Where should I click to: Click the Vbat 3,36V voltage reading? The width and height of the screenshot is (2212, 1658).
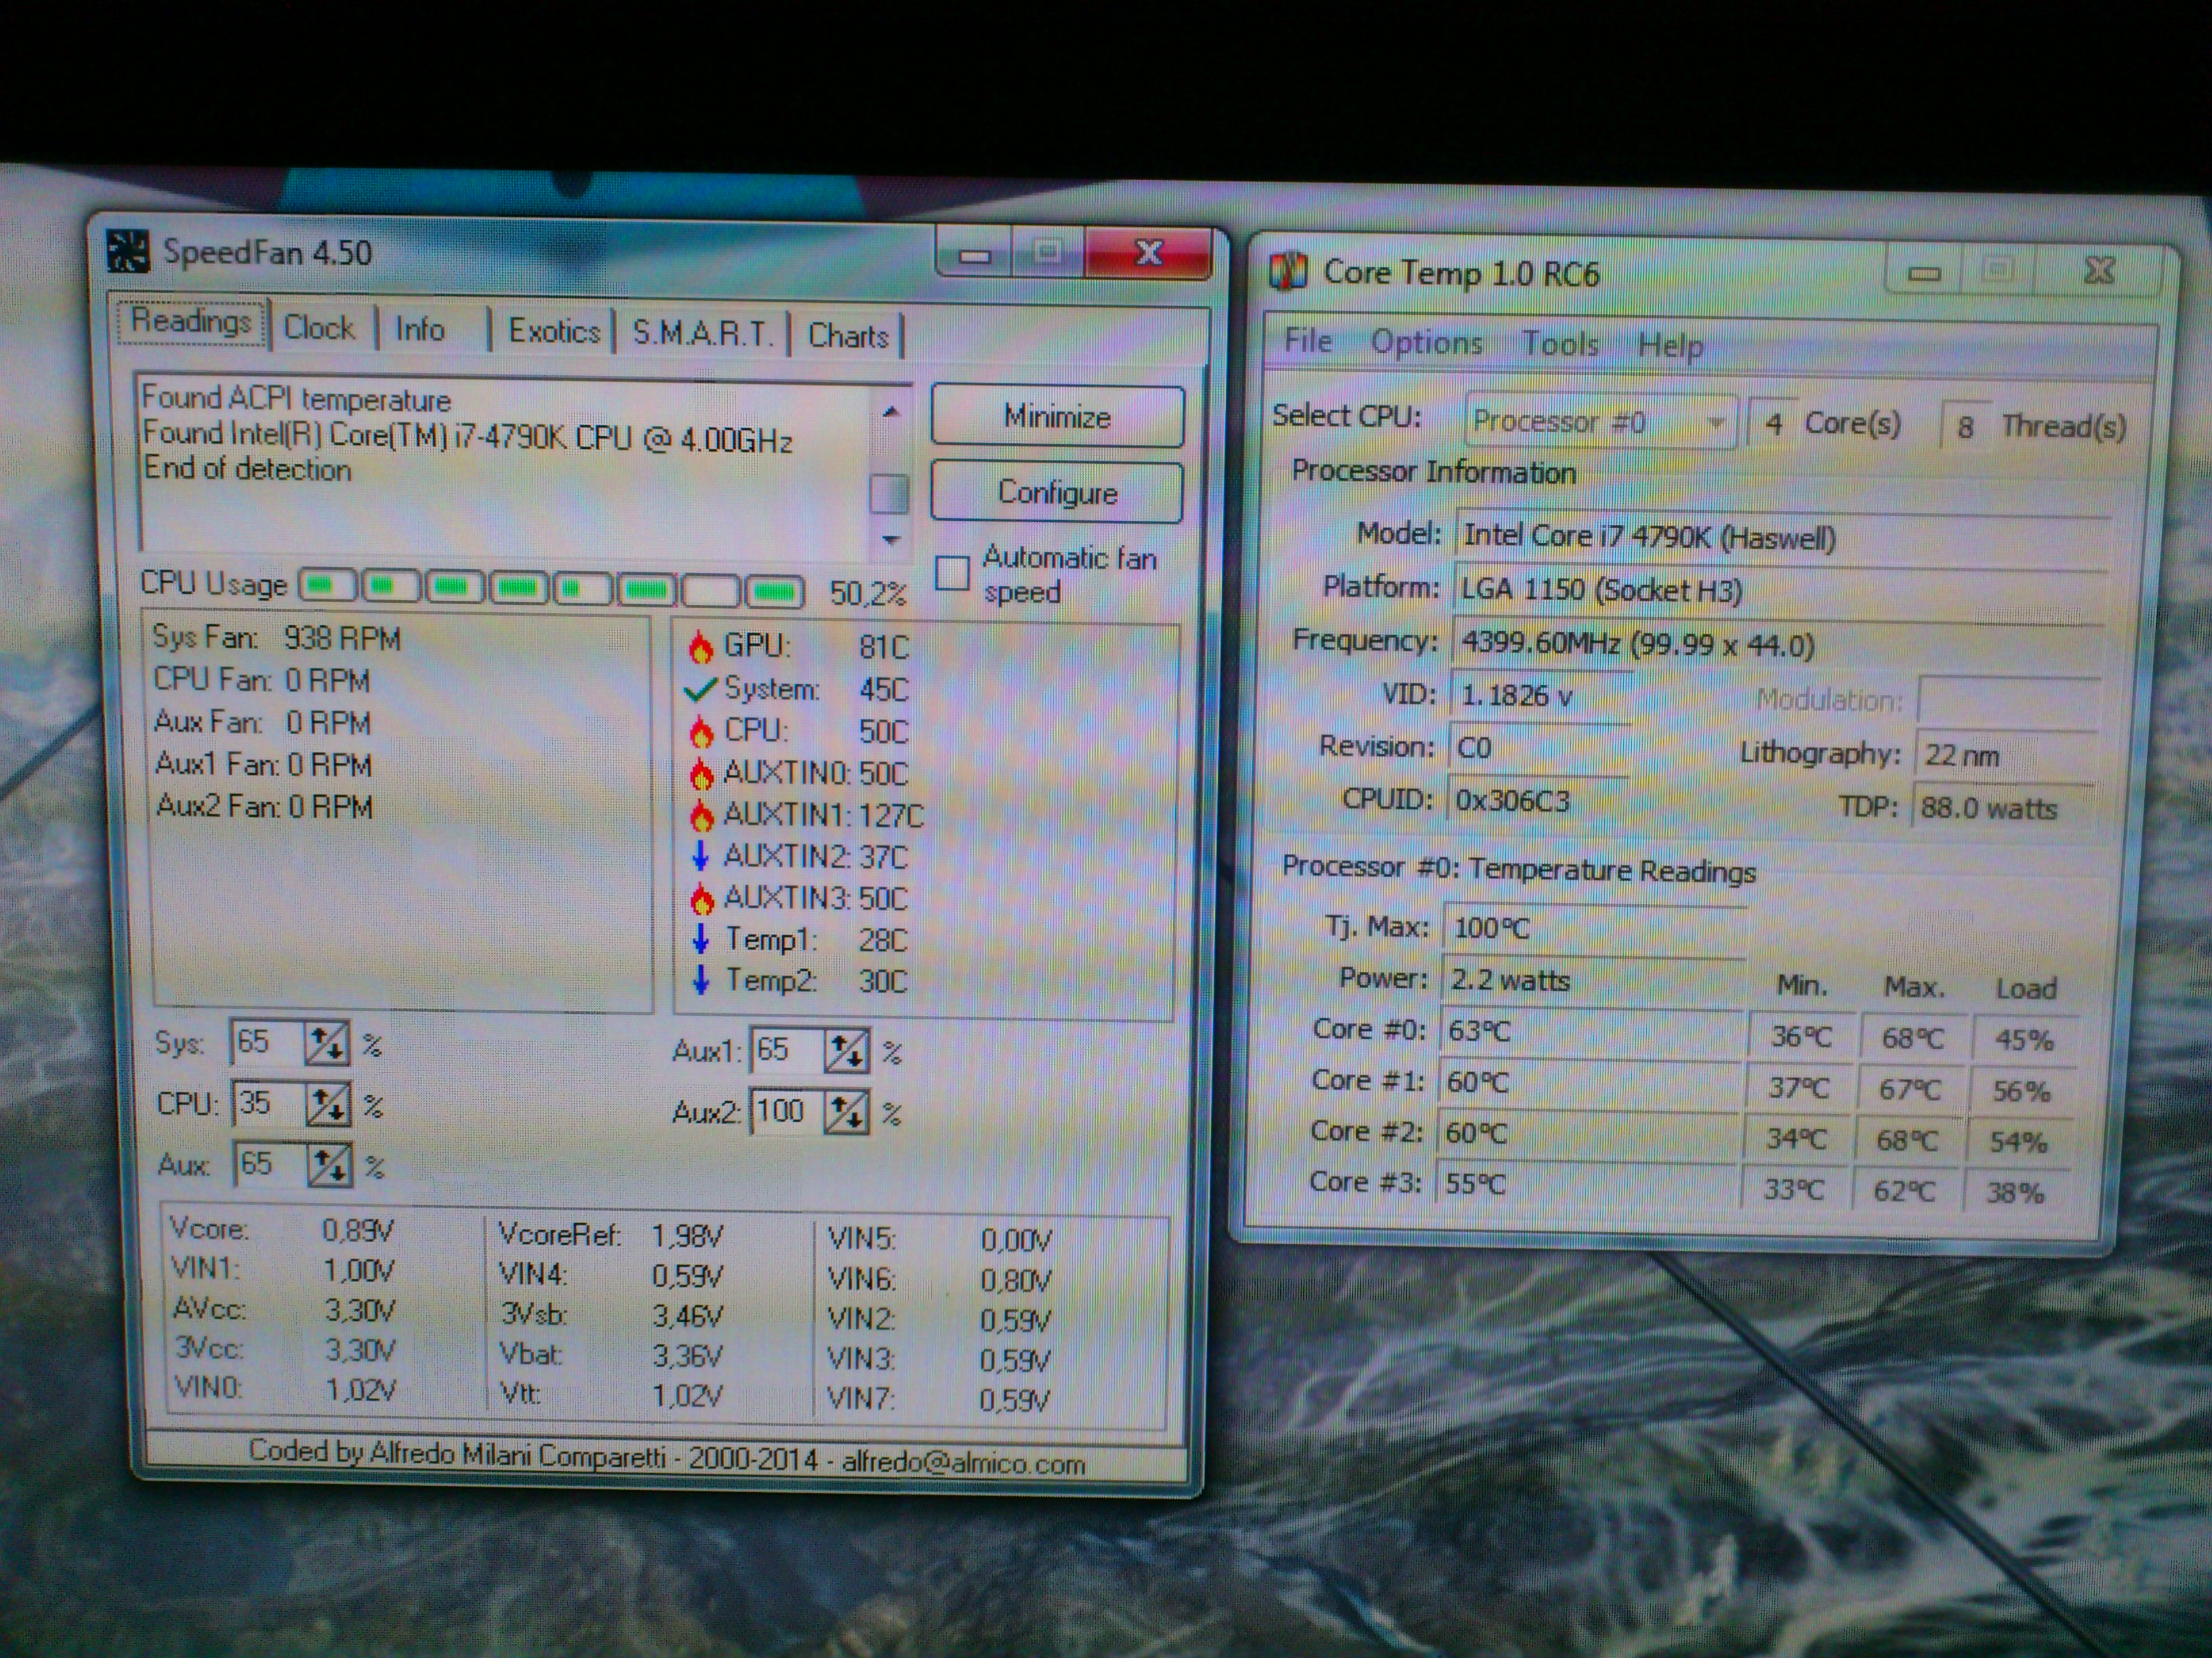click(x=610, y=1355)
